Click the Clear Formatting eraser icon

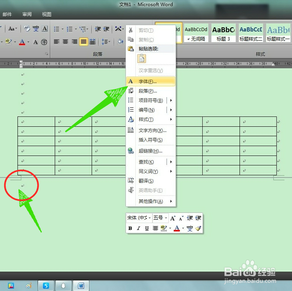point(27,28)
